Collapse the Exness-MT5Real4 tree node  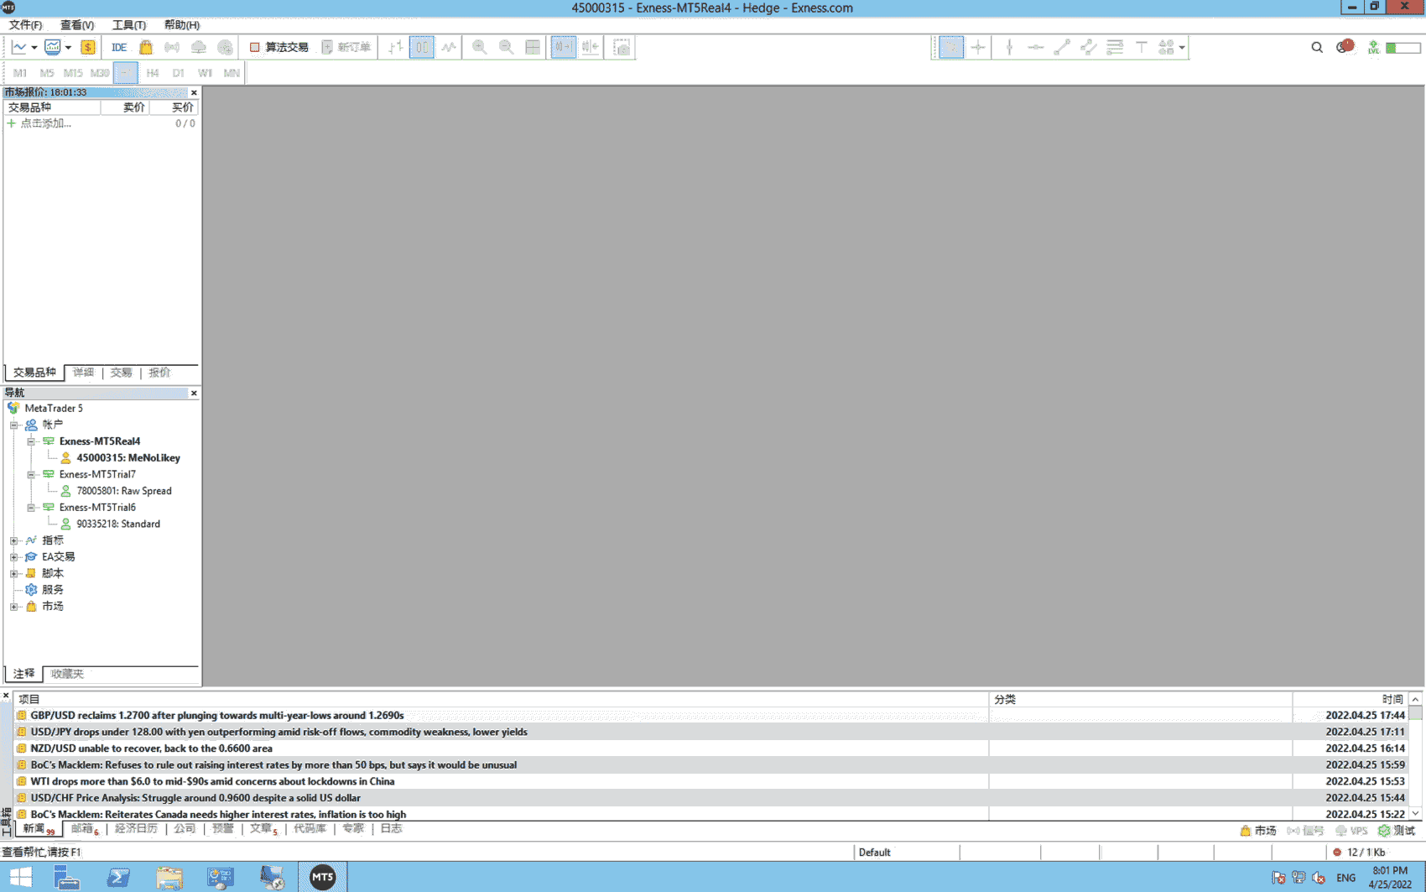(x=31, y=441)
